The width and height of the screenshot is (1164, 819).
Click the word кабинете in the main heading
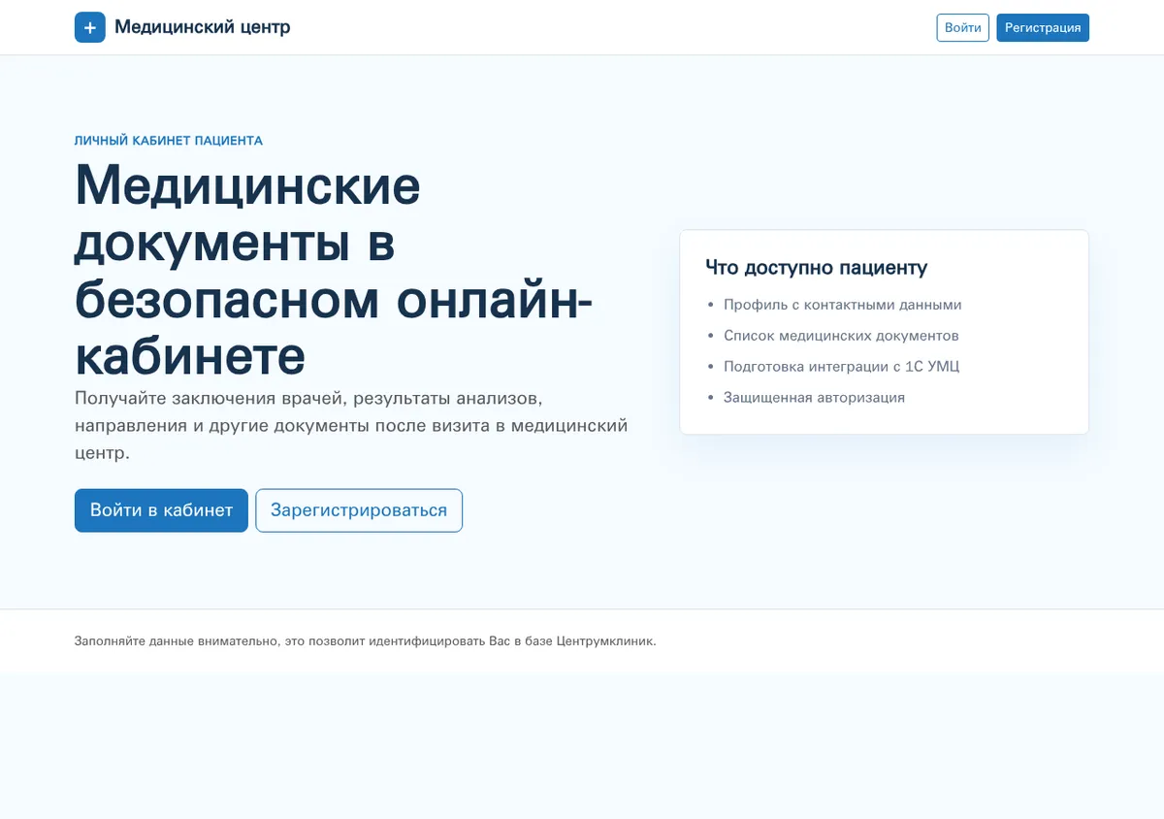tap(190, 356)
